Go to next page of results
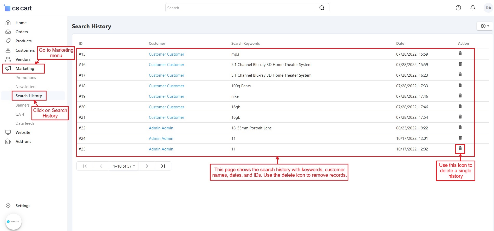494x231 pixels. (147, 166)
